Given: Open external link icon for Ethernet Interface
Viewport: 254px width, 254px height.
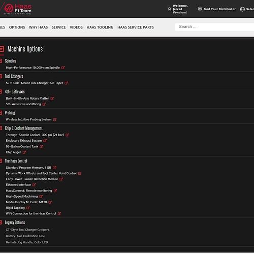Looking at the screenshot, I should pyautogui.click(x=34, y=185).
